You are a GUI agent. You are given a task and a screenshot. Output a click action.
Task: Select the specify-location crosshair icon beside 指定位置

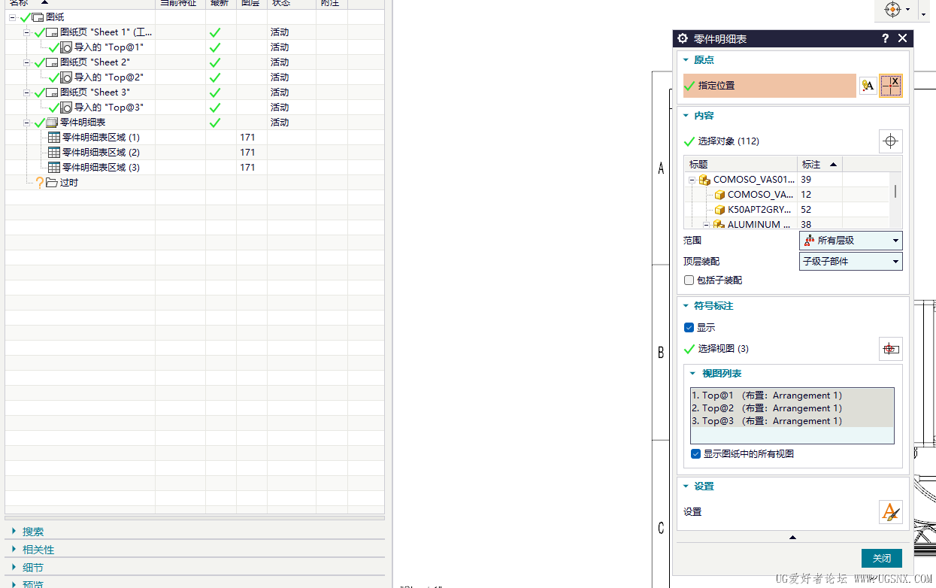(891, 85)
